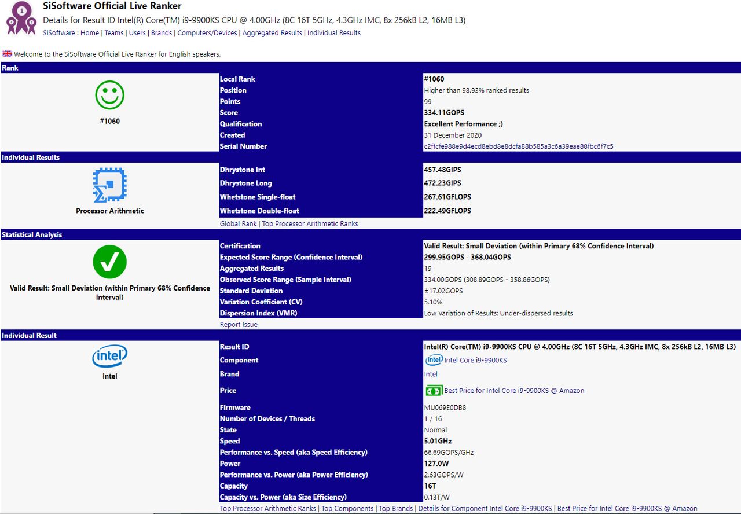The height and width of the screenshot is (514, 741).
Task: Click the 31 December 2020 created date
Action: coord(453,135)
